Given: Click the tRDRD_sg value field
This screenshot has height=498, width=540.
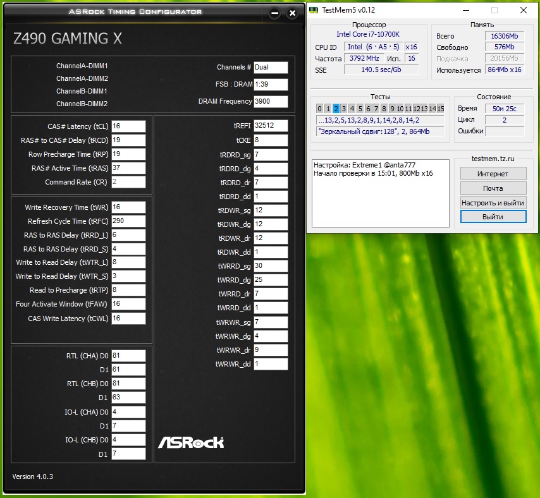Looking at the screenshot, I should pos(271,155).
